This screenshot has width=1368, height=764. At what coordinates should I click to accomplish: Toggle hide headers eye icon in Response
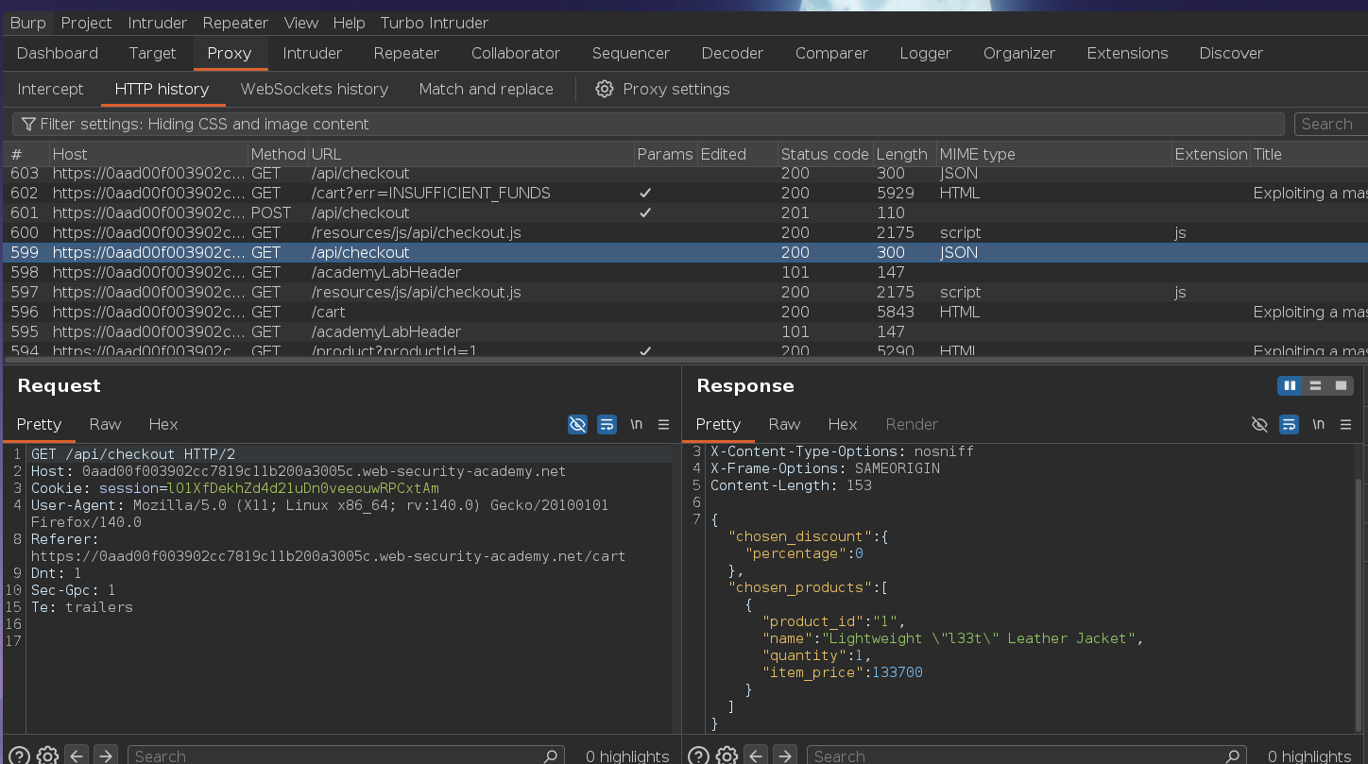point(1259,424)
